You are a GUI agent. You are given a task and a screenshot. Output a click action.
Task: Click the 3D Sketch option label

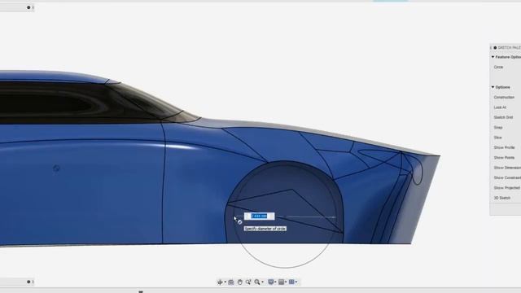502,198
